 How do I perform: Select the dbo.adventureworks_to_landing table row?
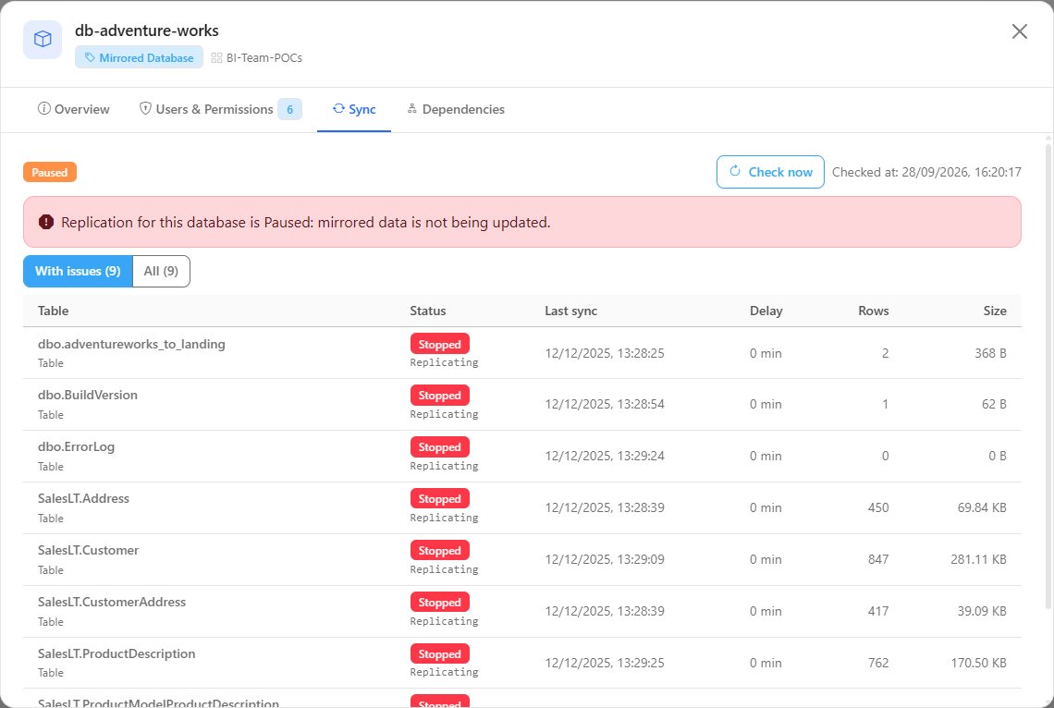[x=522, y=353]
